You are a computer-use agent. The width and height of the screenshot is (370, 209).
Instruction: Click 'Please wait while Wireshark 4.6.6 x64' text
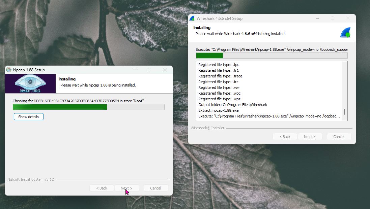(227, 34)
